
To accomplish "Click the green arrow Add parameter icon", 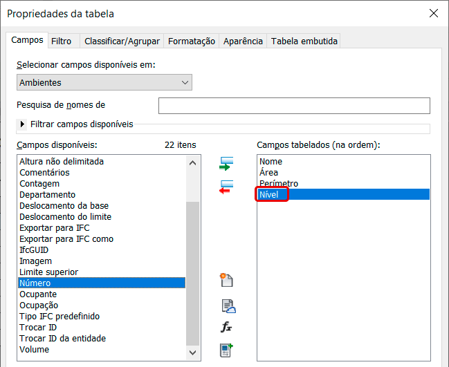I will 226,164.
